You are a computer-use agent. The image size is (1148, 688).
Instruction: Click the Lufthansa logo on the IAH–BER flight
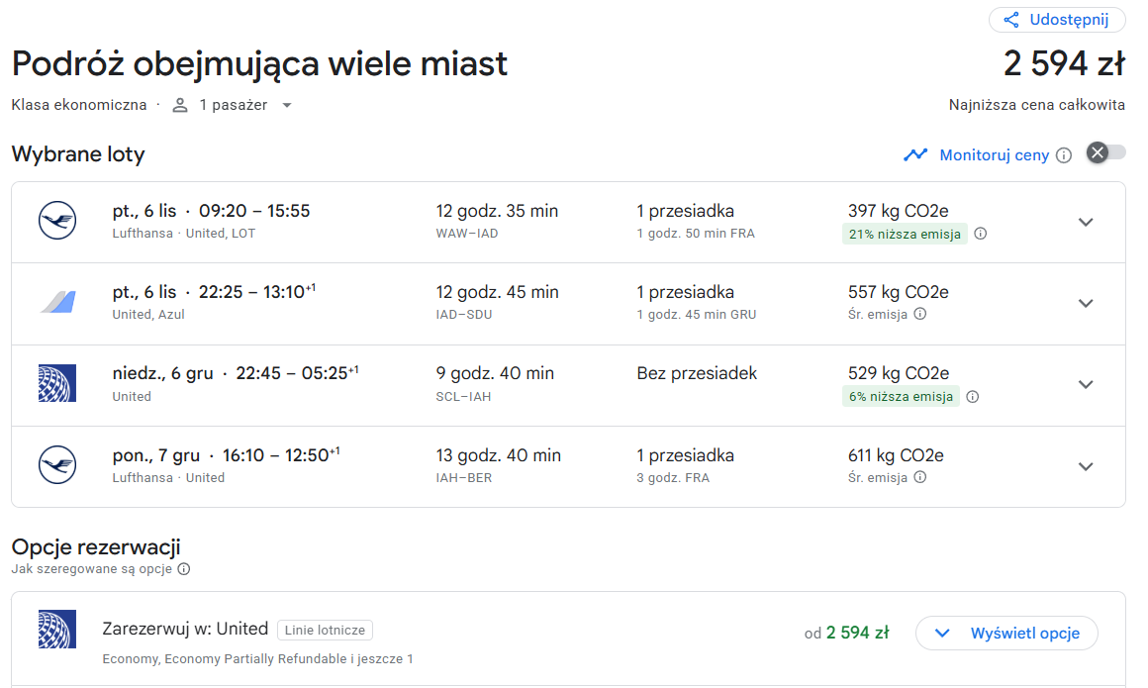click(57, 464)
